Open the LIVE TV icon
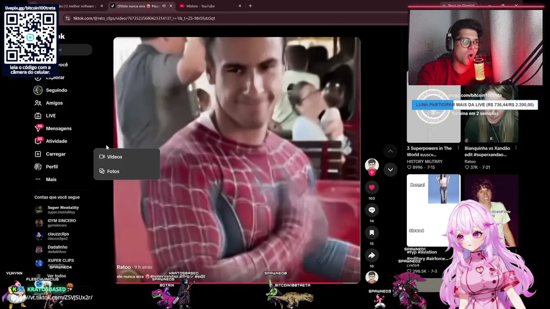Image resolution: width=550 pixels, height=309 pixels. coord(38,116)
